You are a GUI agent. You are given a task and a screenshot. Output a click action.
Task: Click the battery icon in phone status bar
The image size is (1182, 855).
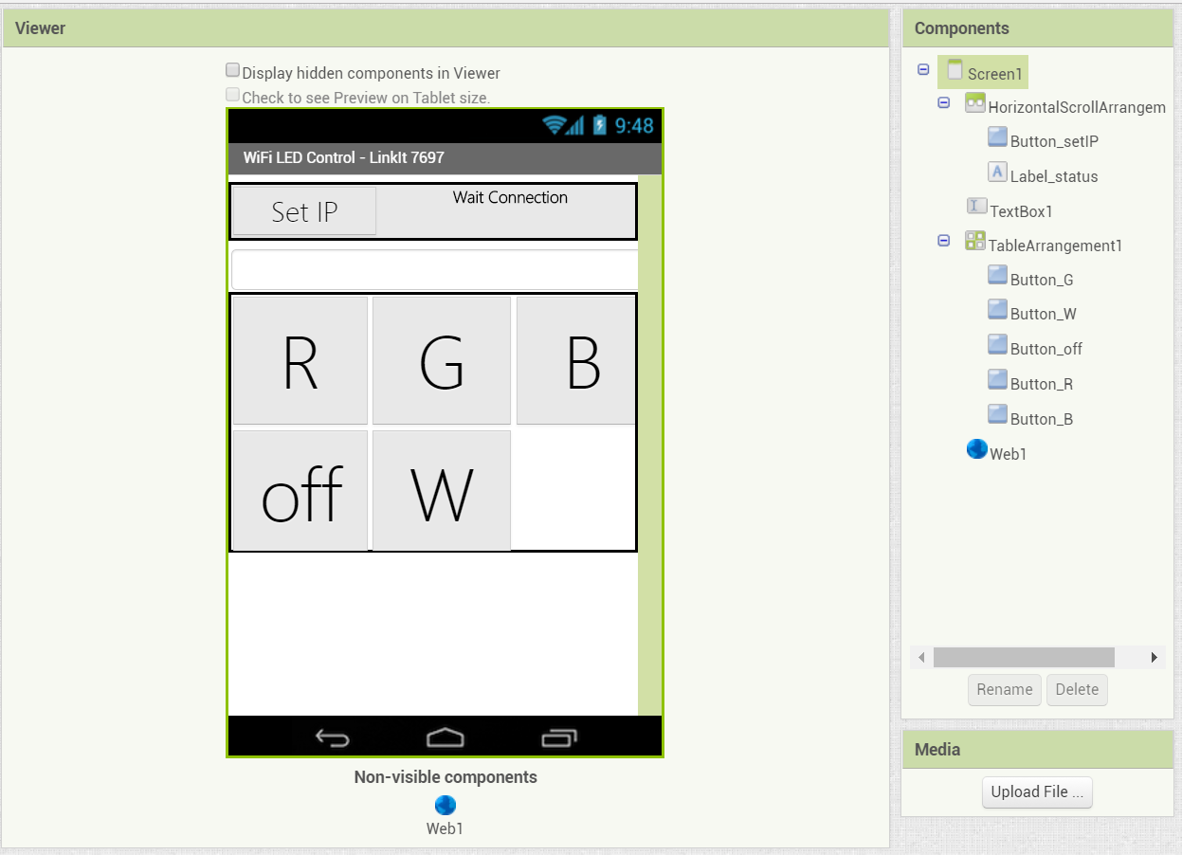tap(599, 125)
